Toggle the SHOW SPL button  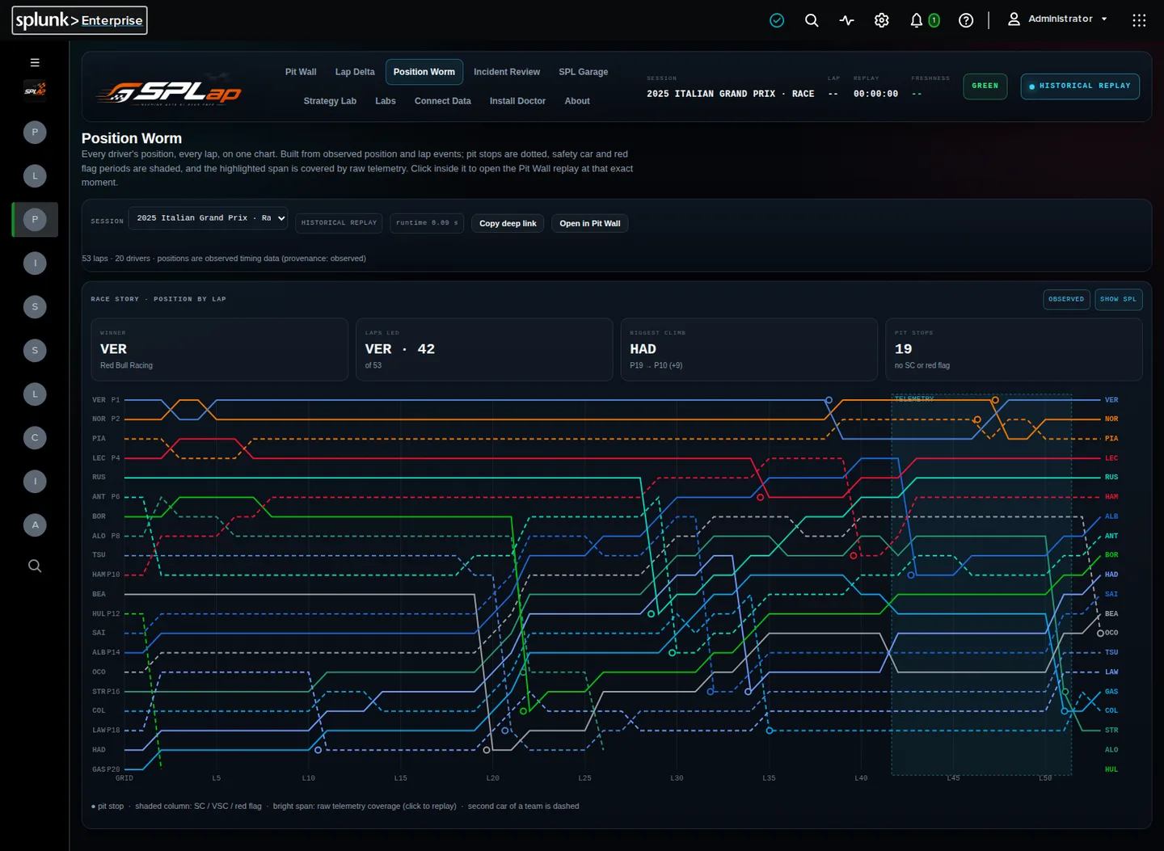(1118, 299)
